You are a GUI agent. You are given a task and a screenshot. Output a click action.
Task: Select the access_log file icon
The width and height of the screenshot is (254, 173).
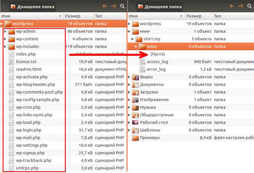click(143, 62)
